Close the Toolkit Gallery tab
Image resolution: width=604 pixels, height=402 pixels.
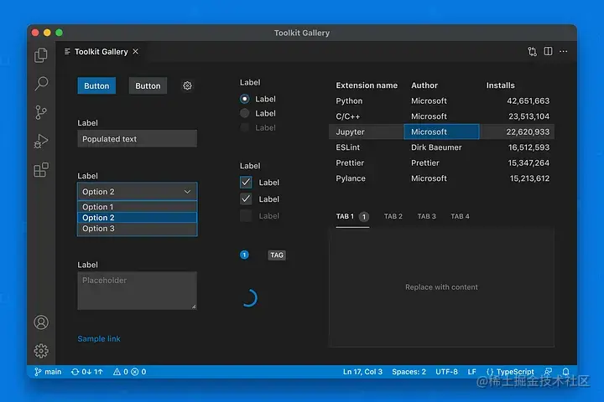click(136, 51)
